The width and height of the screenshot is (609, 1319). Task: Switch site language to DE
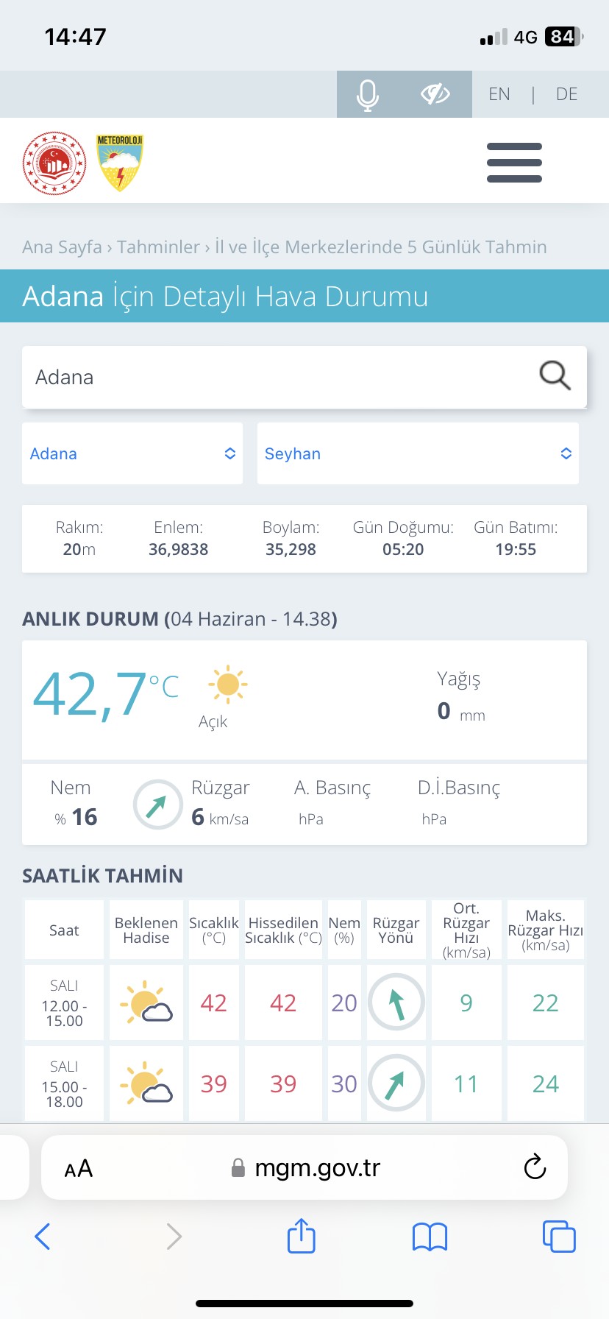566,94
